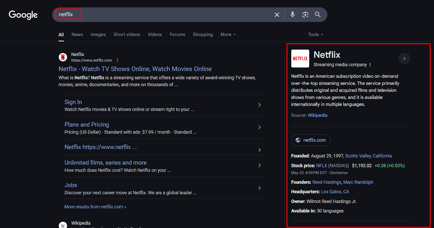Switch to the Images tab
Image resolution: width=434 pixels, height=228 pixels.
(98, 35)
